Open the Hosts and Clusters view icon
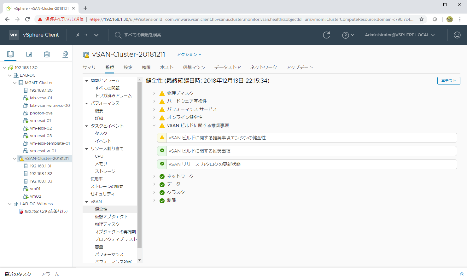Viewport: 467px width, 279px height. [x=10, y=54]
